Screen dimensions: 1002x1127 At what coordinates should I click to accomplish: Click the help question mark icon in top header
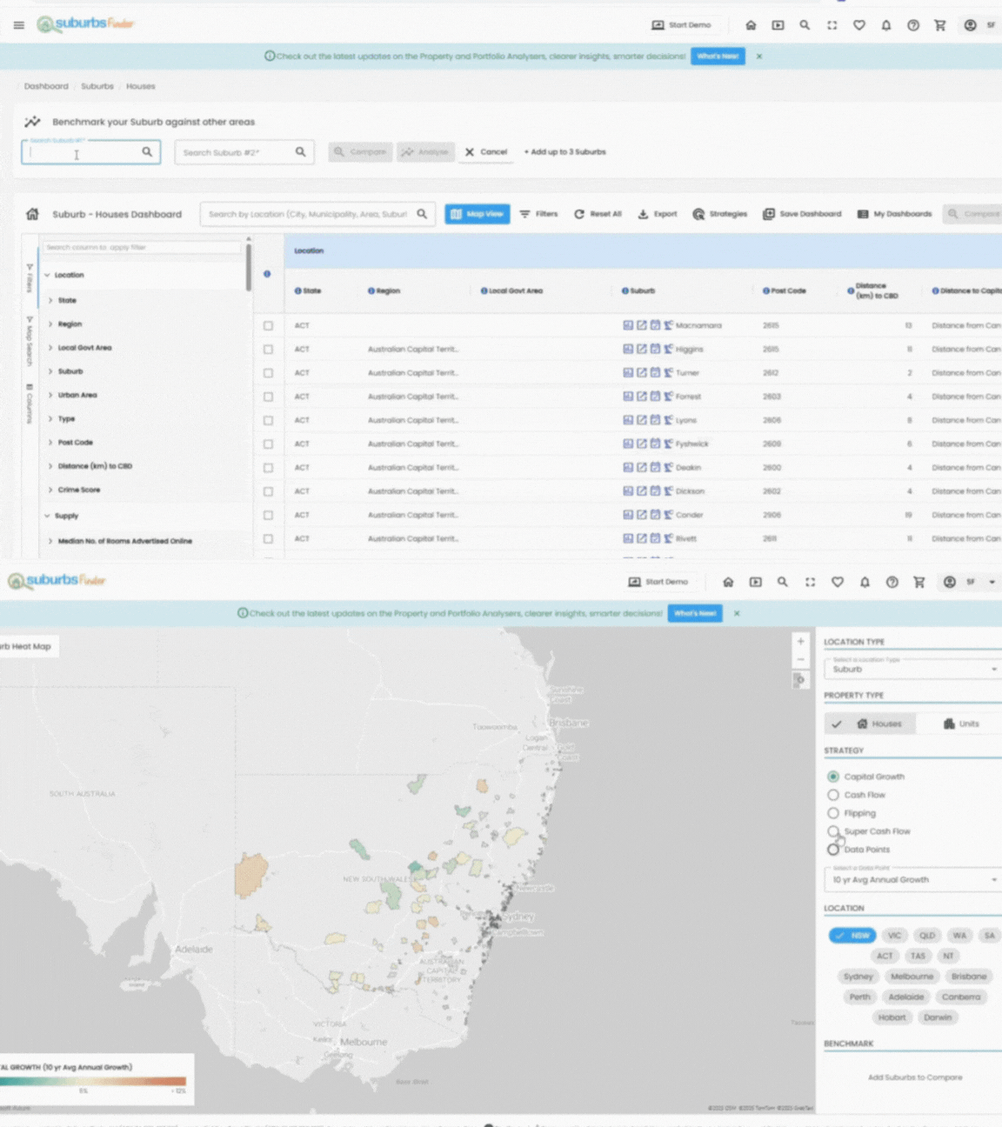[x=912, y=25]
